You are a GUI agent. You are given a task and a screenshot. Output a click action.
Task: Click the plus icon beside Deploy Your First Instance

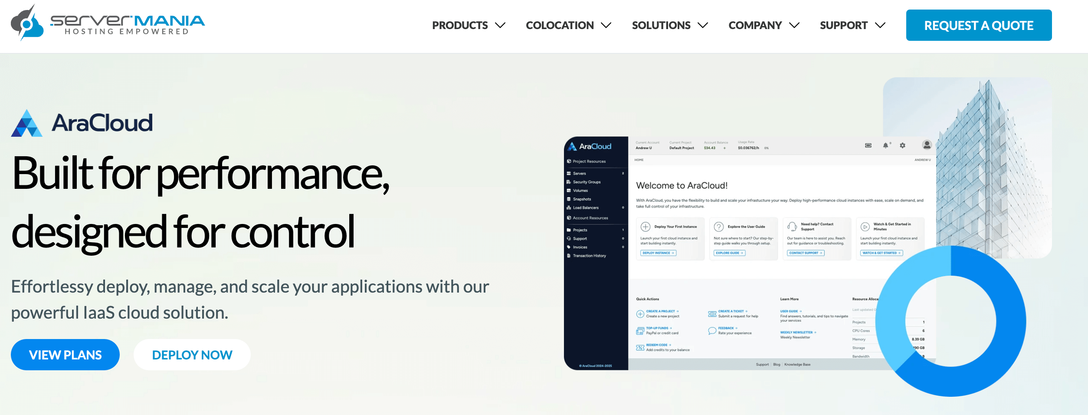(x=646, y=227)
